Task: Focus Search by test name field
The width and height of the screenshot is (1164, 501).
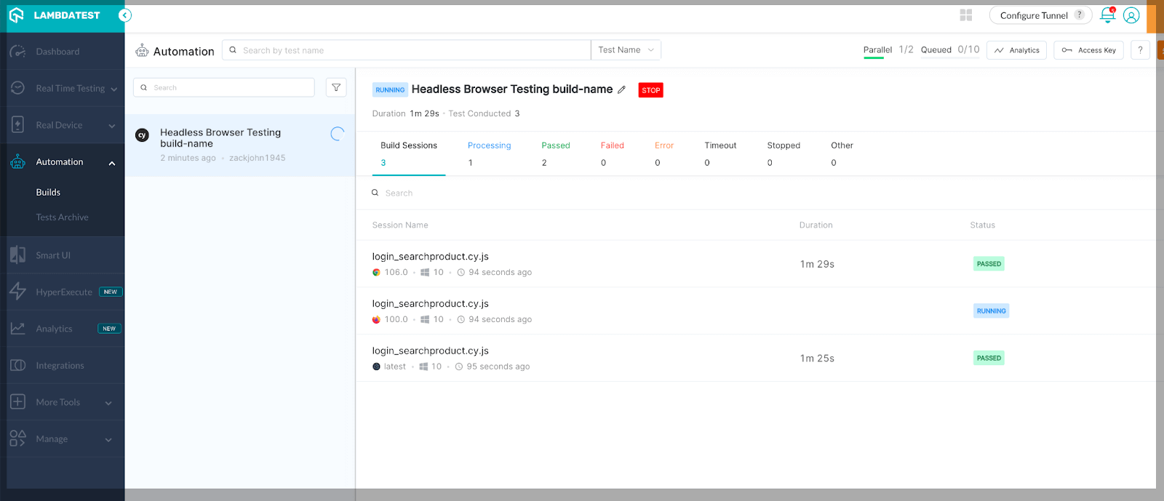Action: 407,50
